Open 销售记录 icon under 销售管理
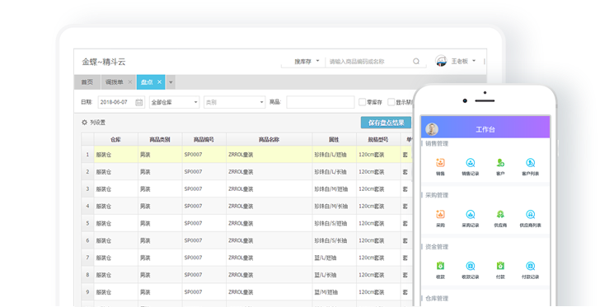The height and width of the screenshot is (307, 600). (x=471, y=163)
